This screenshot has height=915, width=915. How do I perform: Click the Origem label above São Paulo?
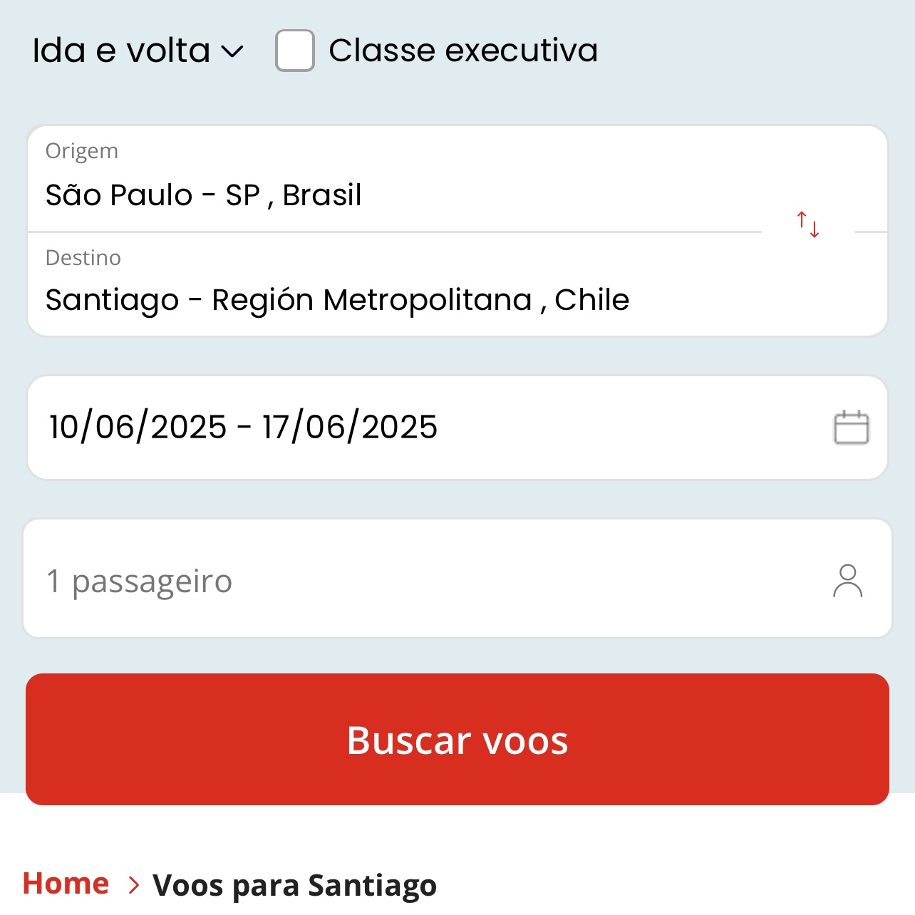(81, 150)
